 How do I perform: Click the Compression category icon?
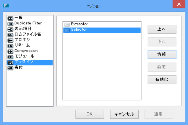click(x=10, y=52)
